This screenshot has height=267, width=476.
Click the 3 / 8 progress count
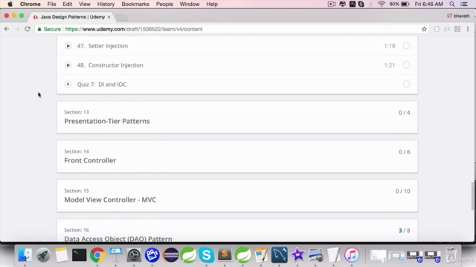point(404,231)
